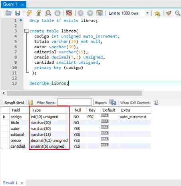This screenshot has width=181, height=186.
Task: Select the 'auto_increment' extra cell
Action: point(133,117)
